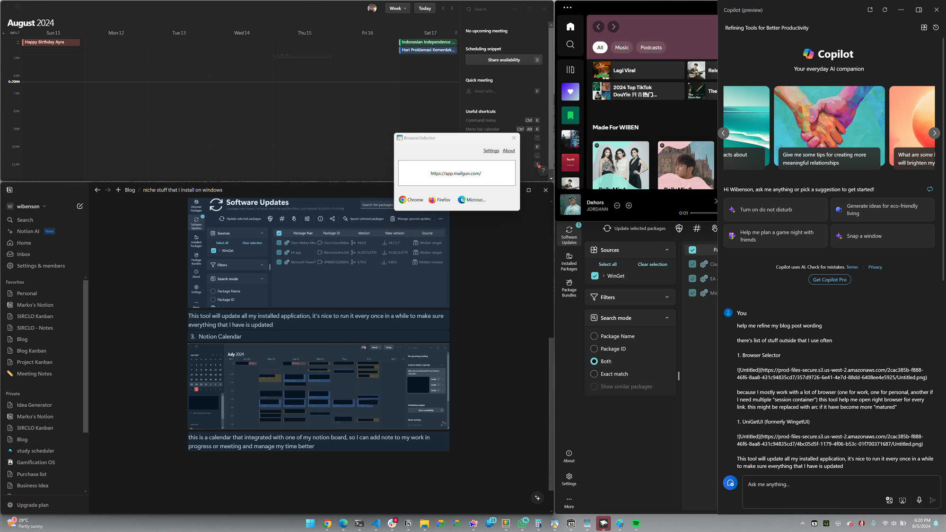Screen dimensions: 946x532
Task: Toggle the Both radio button in WinGet
Action: point(594,361)
